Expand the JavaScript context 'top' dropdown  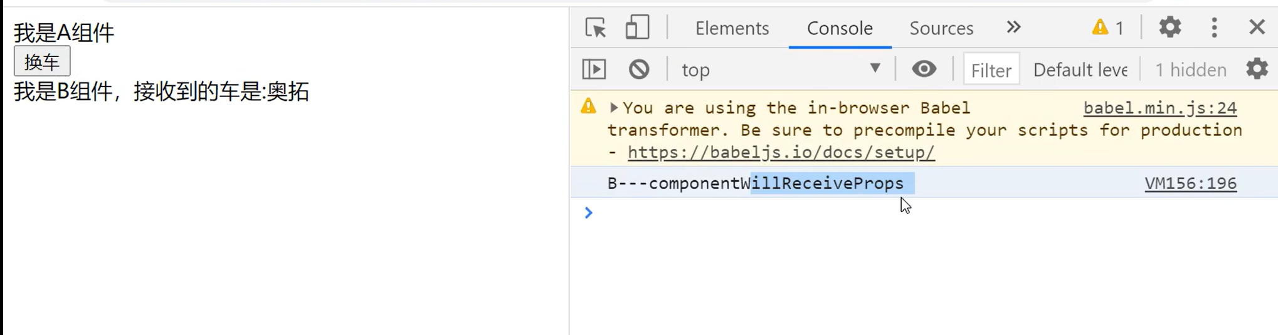point(781,70)
